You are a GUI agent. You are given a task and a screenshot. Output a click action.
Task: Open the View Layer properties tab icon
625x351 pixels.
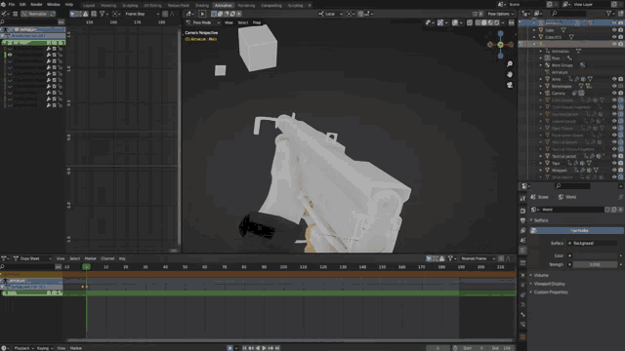click(522, 230)
